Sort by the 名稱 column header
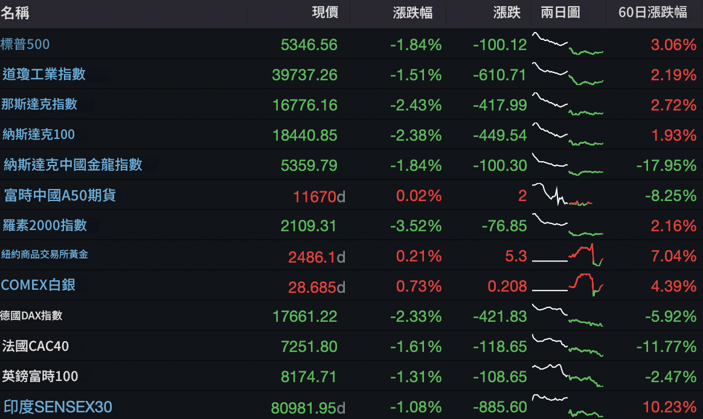The image size is (703, 419). point(14,13)
